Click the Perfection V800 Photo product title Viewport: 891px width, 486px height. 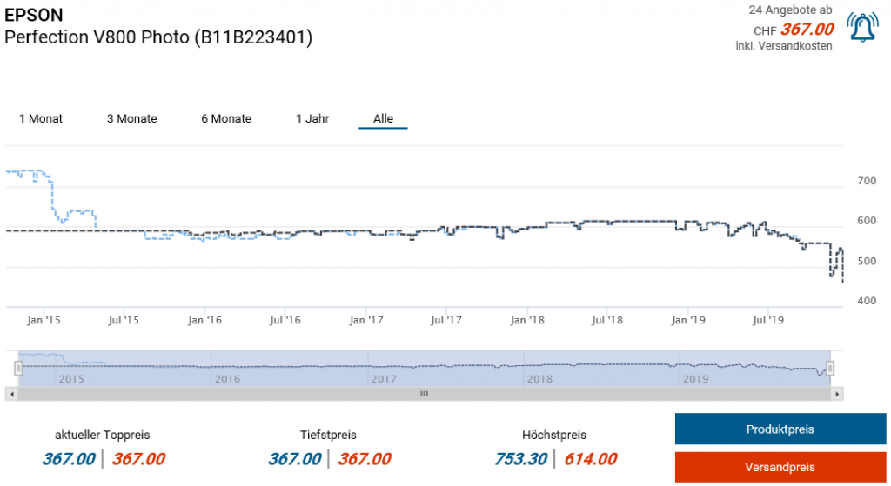(158, 37)
